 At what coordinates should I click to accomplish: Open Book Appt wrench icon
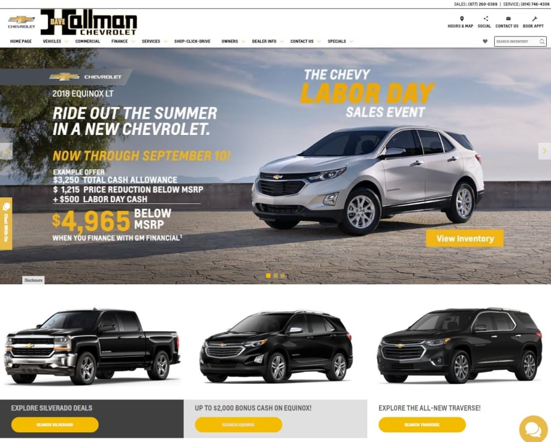tap(534, 19)
